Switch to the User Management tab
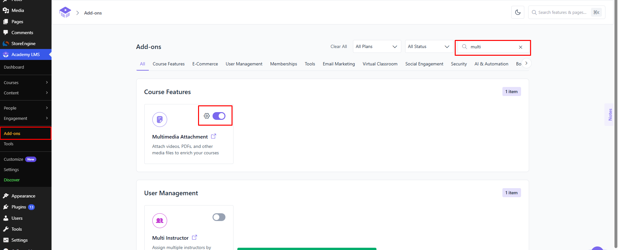This screenshot has height=250, width=618. tap(244, 64)
